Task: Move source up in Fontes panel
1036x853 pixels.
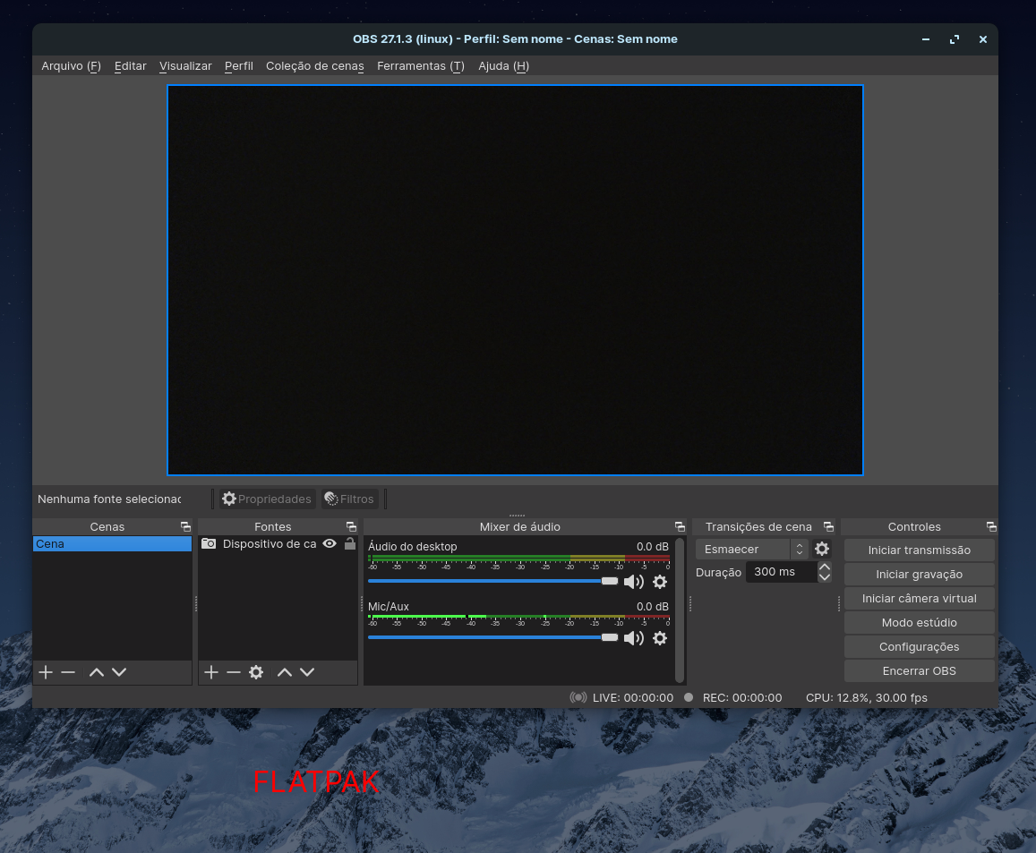Action: [285, 672]
